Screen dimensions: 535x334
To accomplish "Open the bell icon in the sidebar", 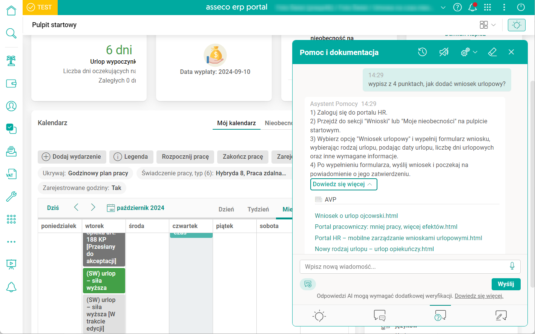I will click(x=11, y=287).
